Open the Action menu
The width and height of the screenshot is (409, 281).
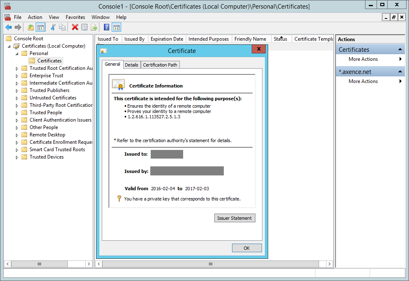coord(35,17)
